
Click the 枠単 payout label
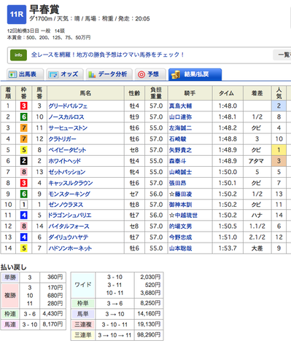pyautogui.click(x=83, y=303)
